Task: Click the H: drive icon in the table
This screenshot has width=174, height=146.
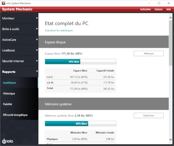Action: click(48, 83)
